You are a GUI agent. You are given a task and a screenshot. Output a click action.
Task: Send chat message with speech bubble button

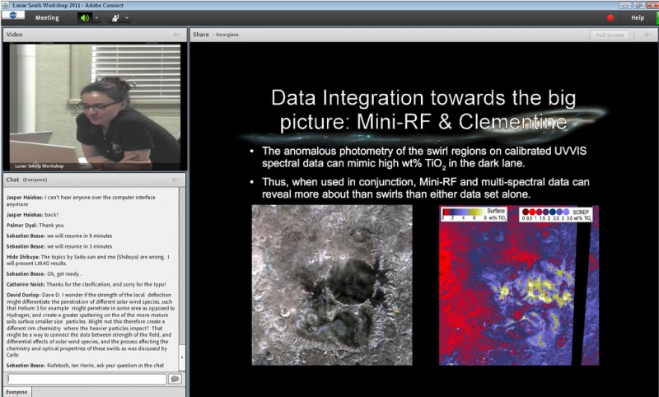(x=175, y=379)
